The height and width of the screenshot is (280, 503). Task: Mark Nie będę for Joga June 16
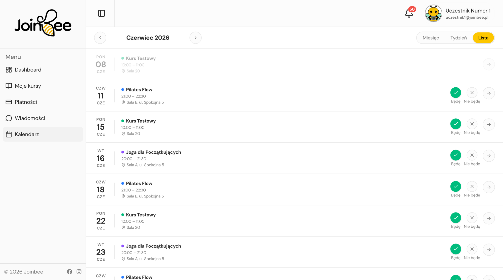[472, 155]
